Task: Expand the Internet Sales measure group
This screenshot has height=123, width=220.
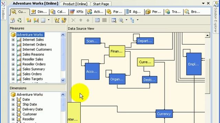Action: tap(13, 40)
